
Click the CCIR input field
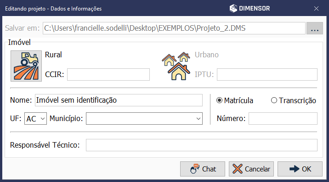click(108, 74)
